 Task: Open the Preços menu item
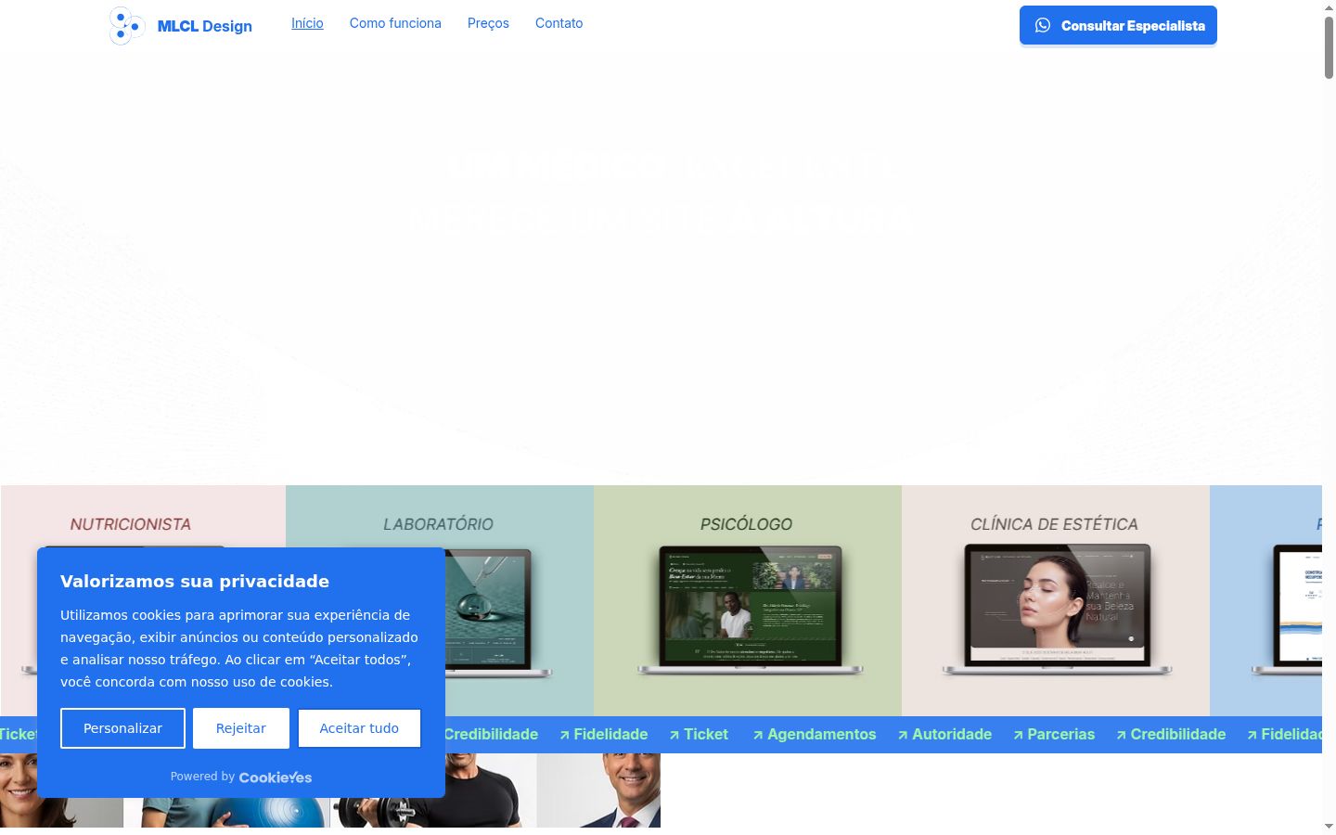pos(488,23)
